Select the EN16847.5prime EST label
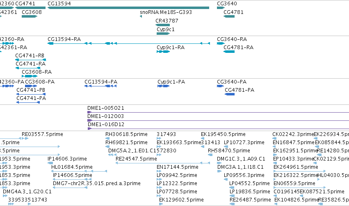The image size is (349, 206). (x=294, y=143)
